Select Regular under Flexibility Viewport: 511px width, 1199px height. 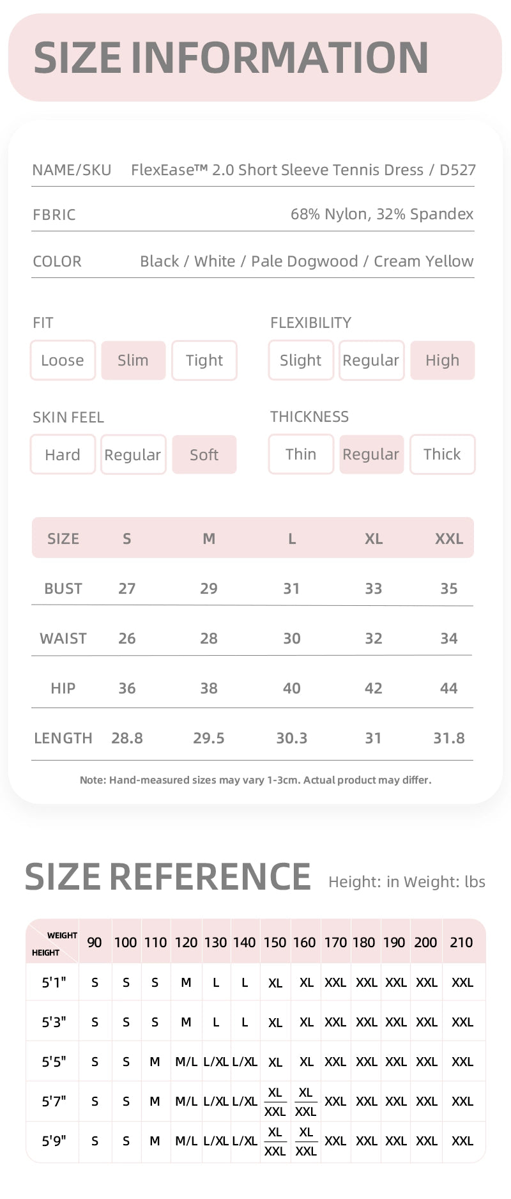[371, 360]
